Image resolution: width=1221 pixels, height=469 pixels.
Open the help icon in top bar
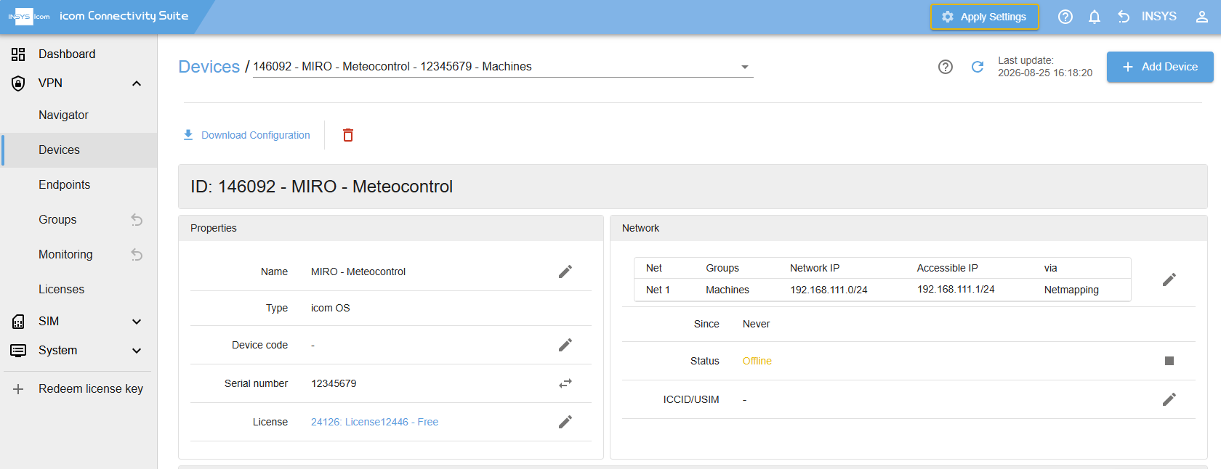click(1065, 17)
